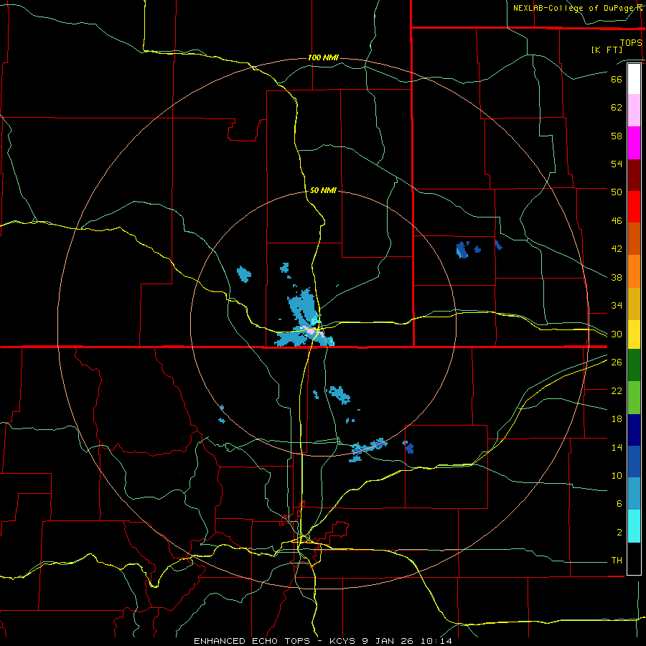Click the legend value "66"
Image resolution: width=646 pixels, height=646 pixels.
[617, 79]
